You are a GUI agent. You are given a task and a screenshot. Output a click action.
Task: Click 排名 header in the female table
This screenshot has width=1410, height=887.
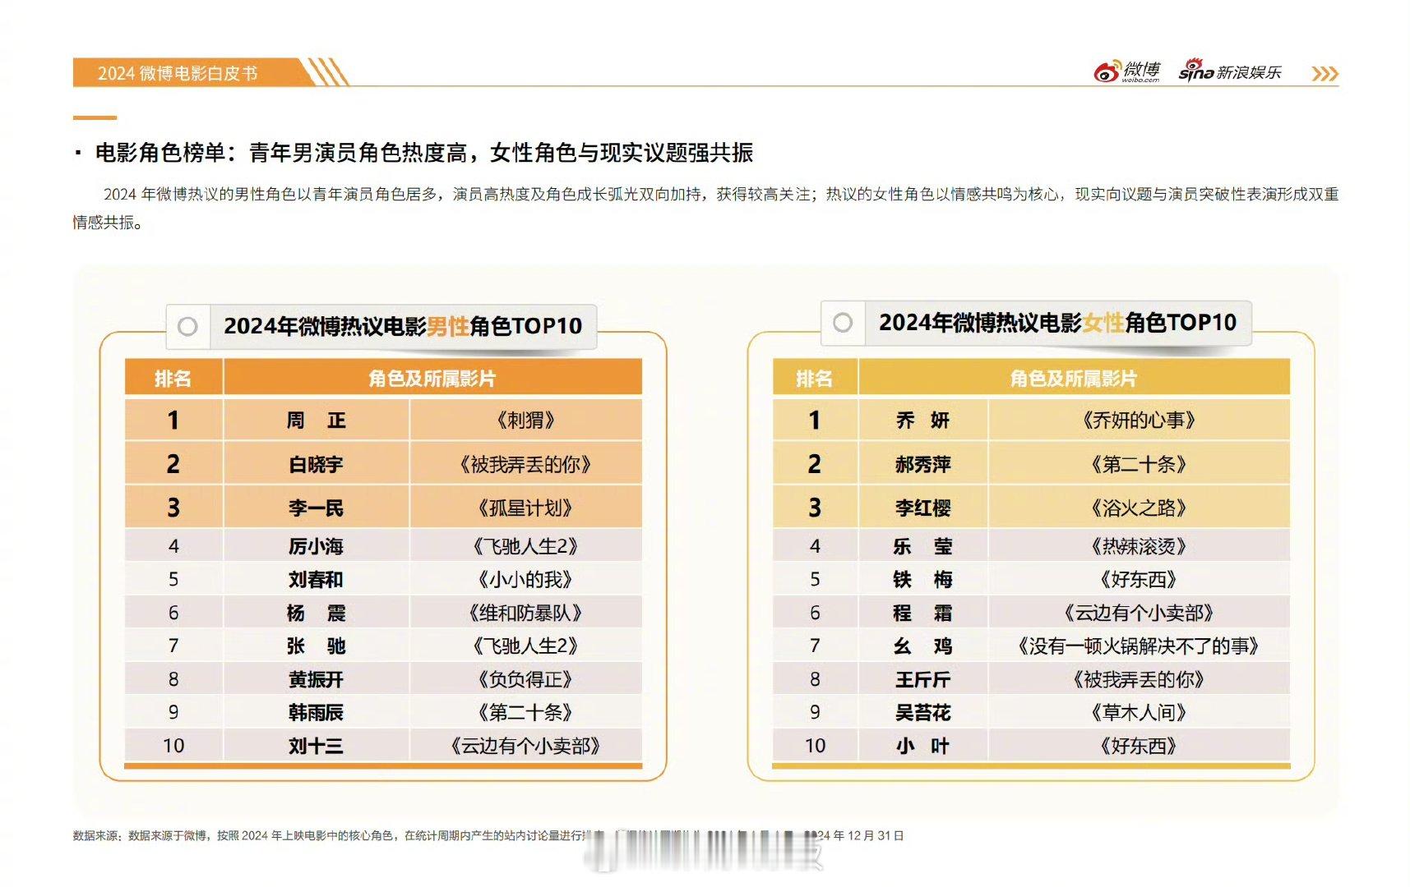814,379
